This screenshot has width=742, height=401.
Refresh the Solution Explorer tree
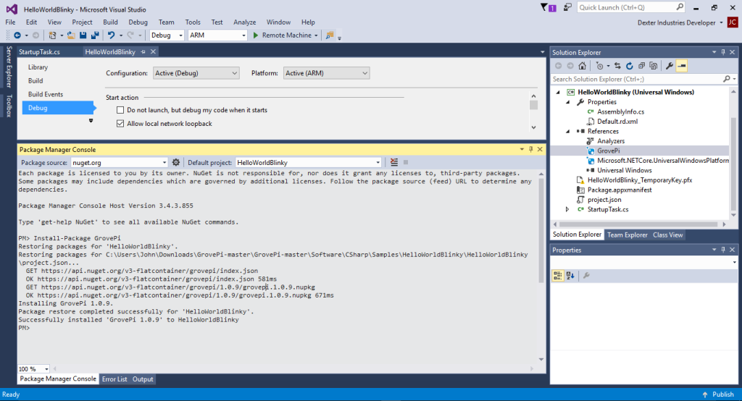(630, 66)
